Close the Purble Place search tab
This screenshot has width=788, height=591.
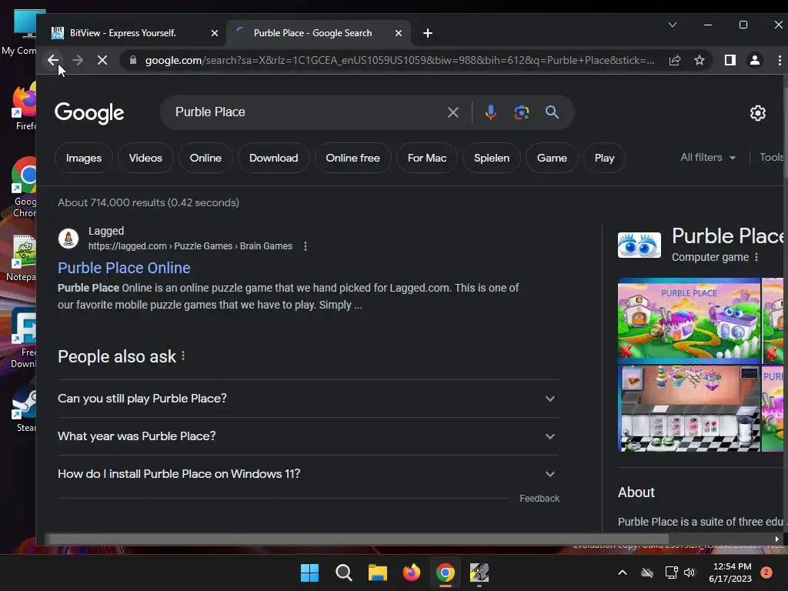point(399,33)
